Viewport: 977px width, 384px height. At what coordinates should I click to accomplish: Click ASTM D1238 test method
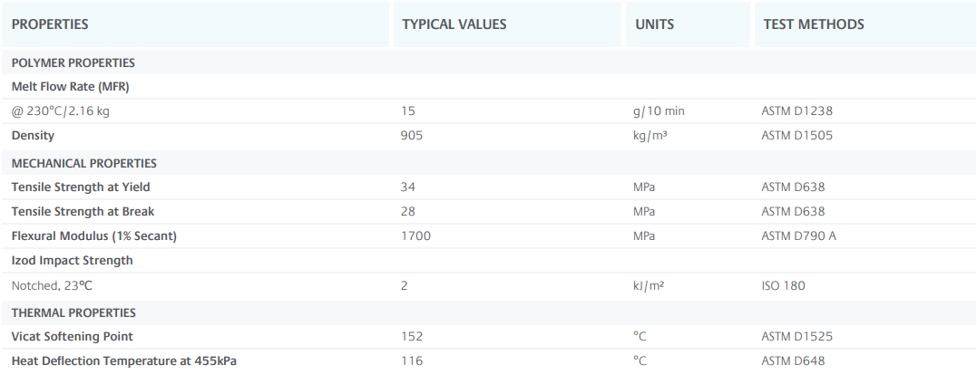tap(796, 110)
